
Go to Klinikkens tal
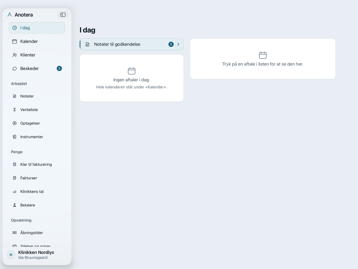[37, 192]
